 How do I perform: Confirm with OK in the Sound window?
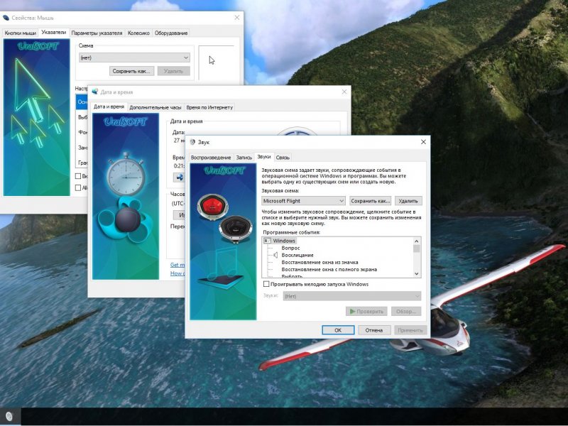pyautogui.click(x=338, y=330)
